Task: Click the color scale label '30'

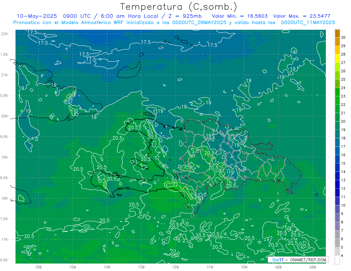Action: [343, 37]
